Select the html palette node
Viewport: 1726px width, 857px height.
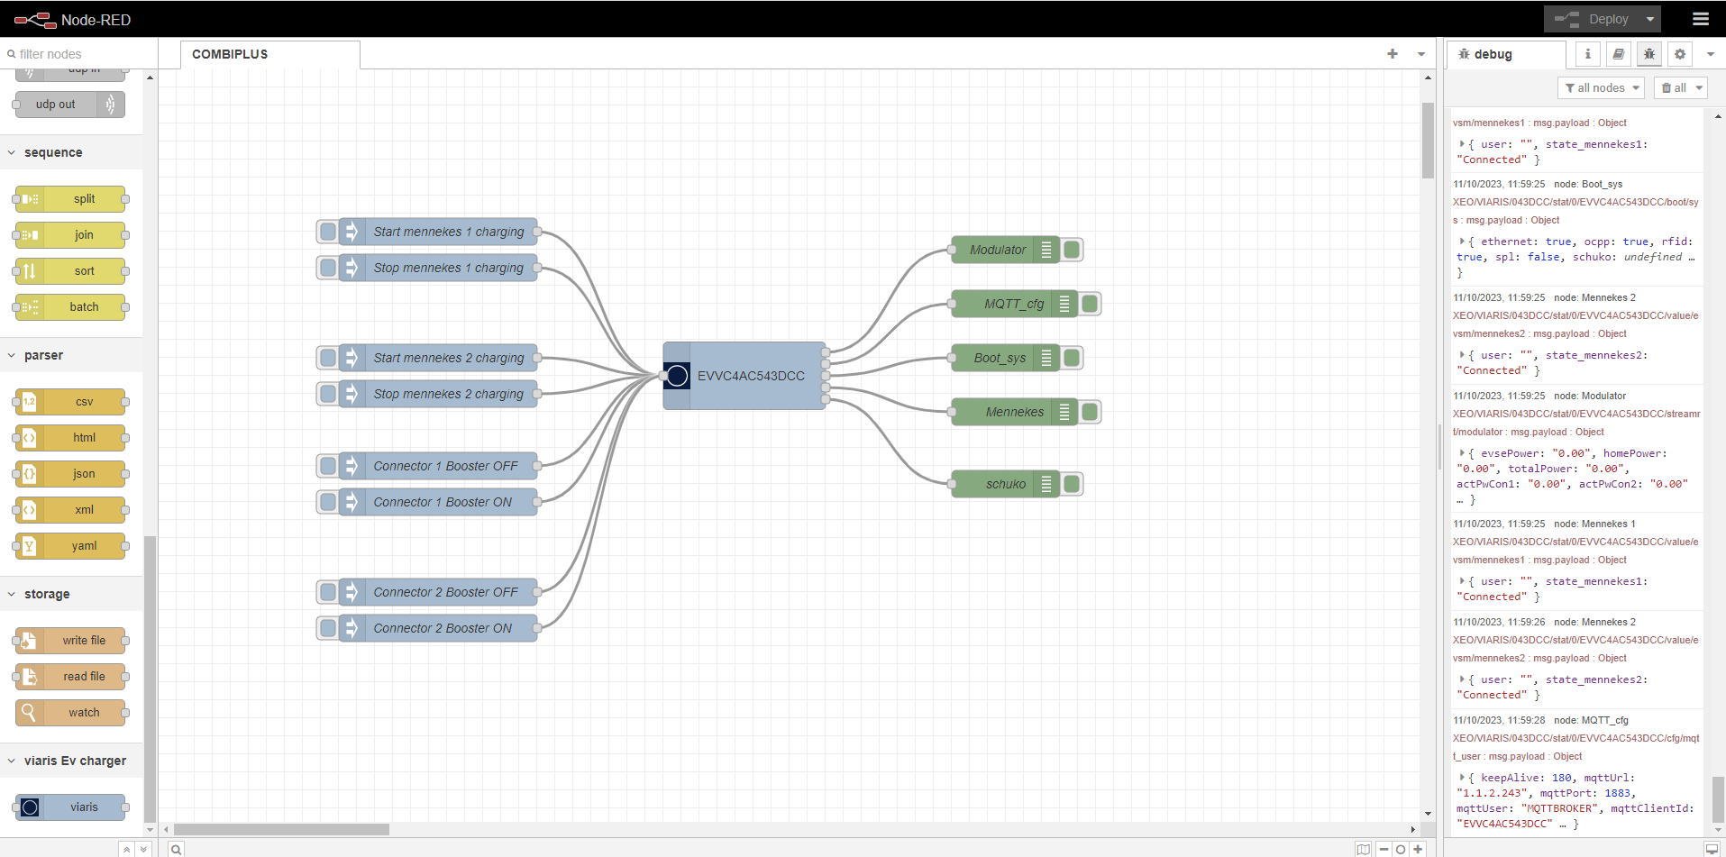tap(70, 438)
